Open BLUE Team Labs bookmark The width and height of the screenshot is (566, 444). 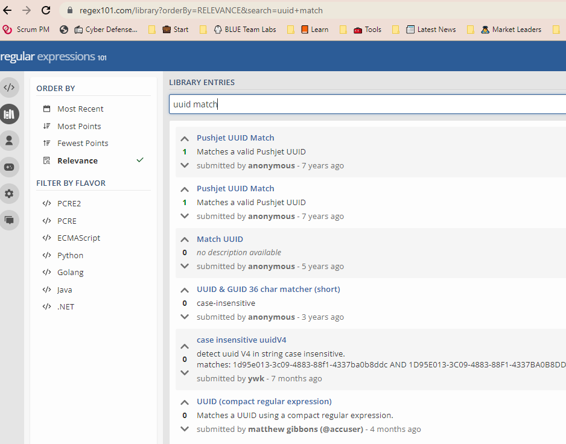(245, 30)
